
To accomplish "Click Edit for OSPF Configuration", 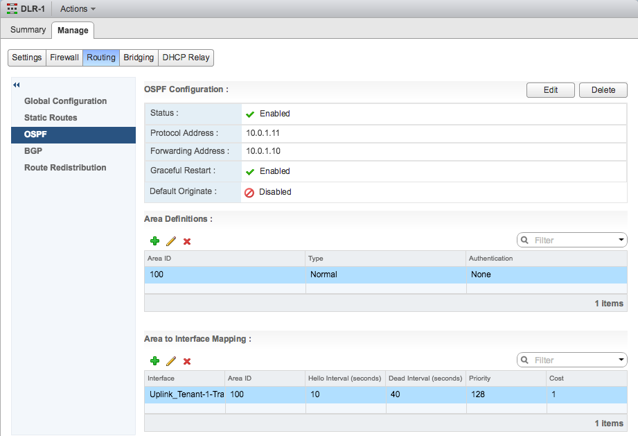I will coord(551,90).
